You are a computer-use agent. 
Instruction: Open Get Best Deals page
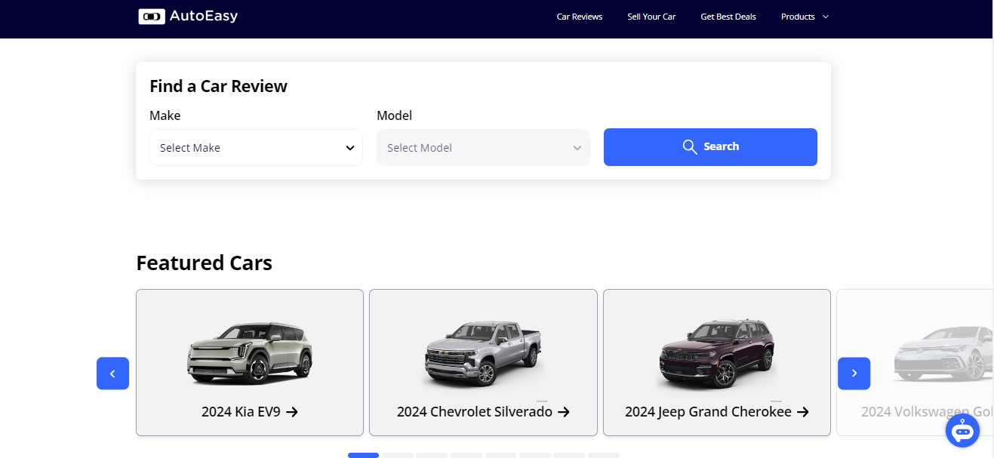click(x=728, y=16)
